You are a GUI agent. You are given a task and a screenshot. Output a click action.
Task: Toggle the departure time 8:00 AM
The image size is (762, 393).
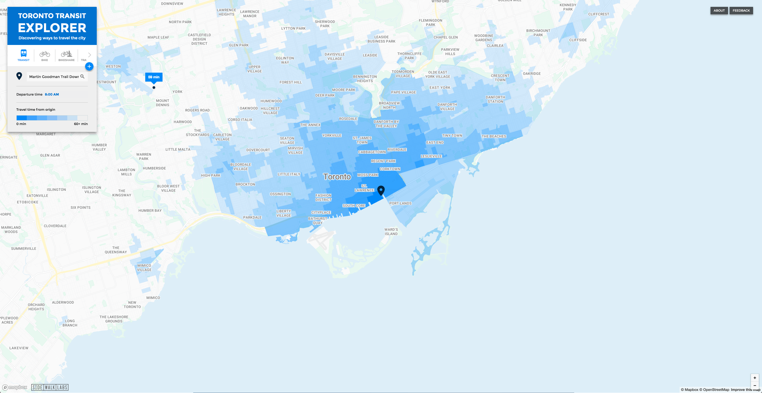point(51,94)
